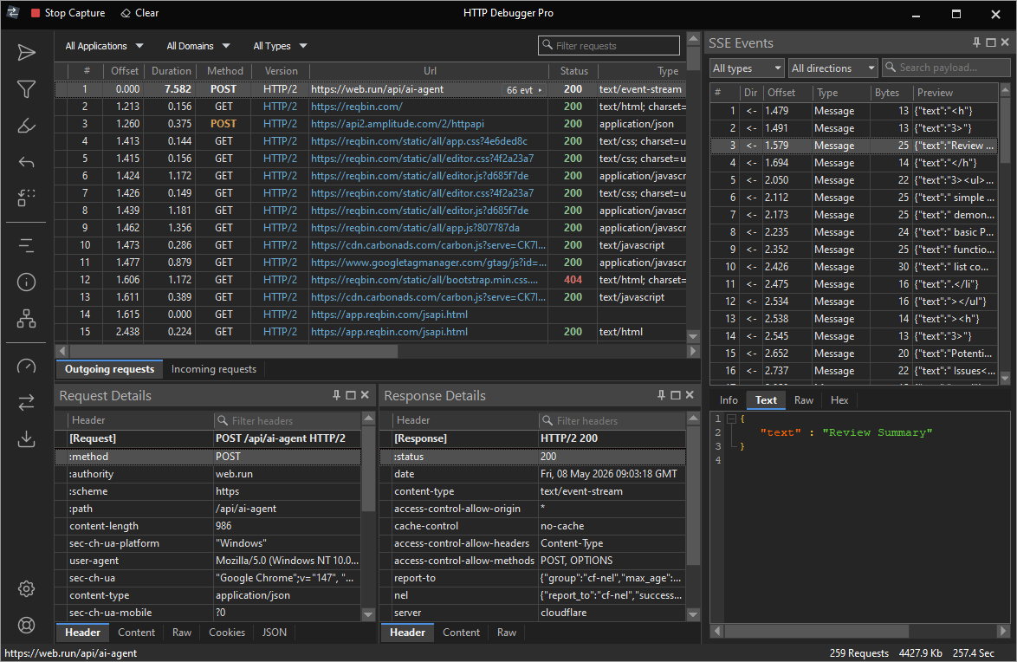Click the Stop Capture button

pos(68,13)
